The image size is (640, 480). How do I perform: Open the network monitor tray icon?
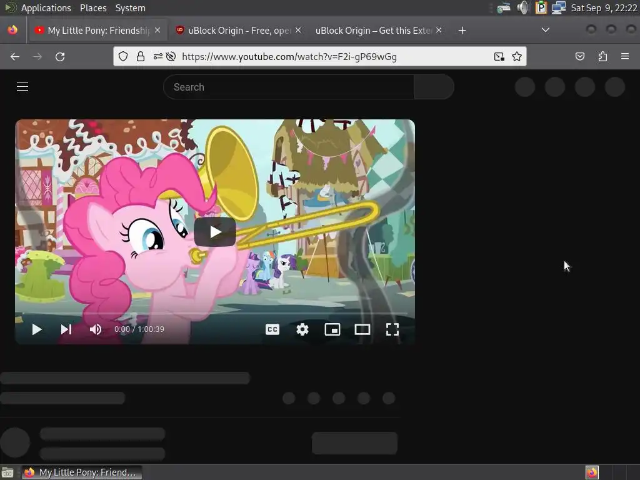coord(558,7)
